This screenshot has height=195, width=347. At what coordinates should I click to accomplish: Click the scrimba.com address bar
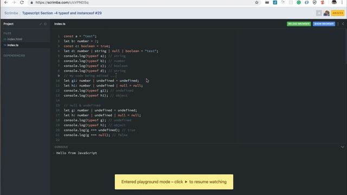click(x=142, y=2)
